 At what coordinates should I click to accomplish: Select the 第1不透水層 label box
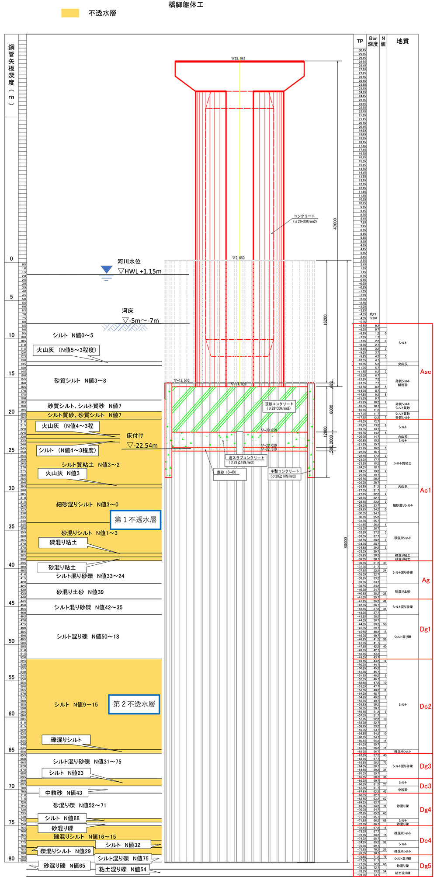click(135, 520)
